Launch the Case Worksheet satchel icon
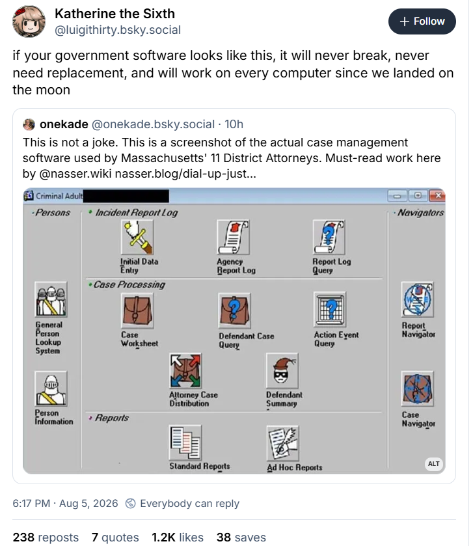Image resolution: width=473 pixels, height=546 pixels. coord(137,310)
